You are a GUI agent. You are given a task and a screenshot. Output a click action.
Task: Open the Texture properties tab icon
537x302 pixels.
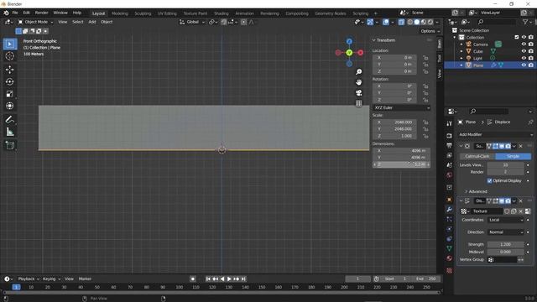[450, 271]
